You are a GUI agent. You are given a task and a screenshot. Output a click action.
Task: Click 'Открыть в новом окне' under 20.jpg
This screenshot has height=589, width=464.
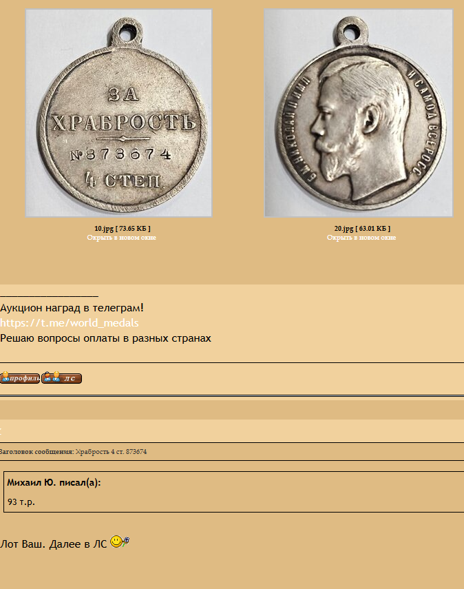point(361,238)
